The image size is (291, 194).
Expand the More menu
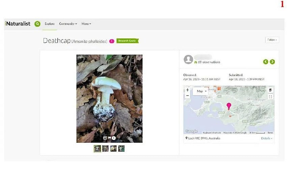(x=86, y=24)
